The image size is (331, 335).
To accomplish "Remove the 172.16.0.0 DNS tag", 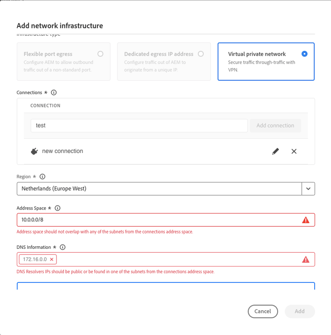I will pos(52,259).
